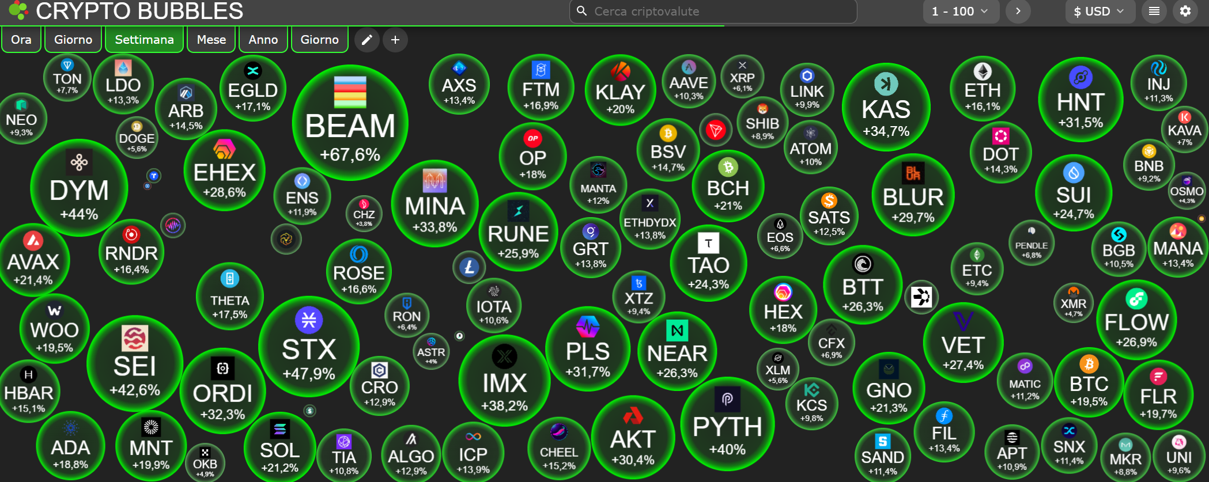
Task: Select the BEAM bubble
Action: [350, 123]
